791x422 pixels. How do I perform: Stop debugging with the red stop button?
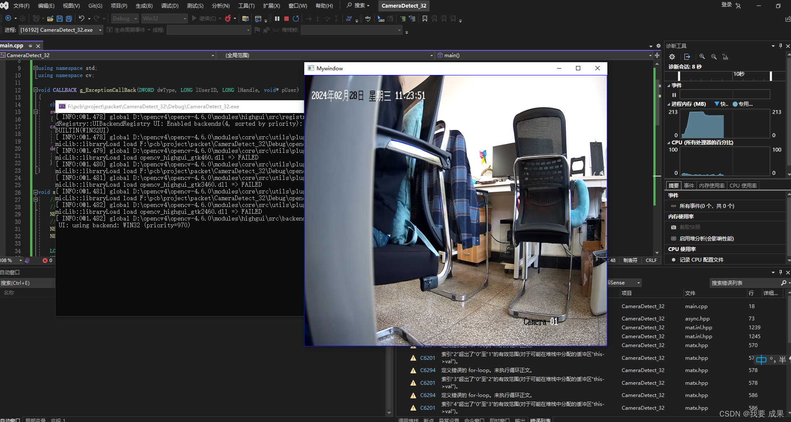tap(287, 19)
